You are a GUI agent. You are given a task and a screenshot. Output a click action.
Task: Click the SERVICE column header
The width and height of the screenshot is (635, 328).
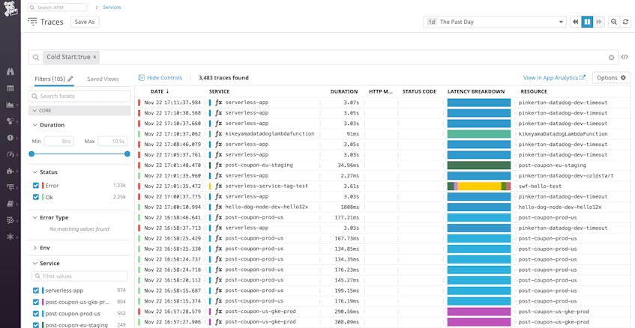pyautogui.click(x=219, y=91)
